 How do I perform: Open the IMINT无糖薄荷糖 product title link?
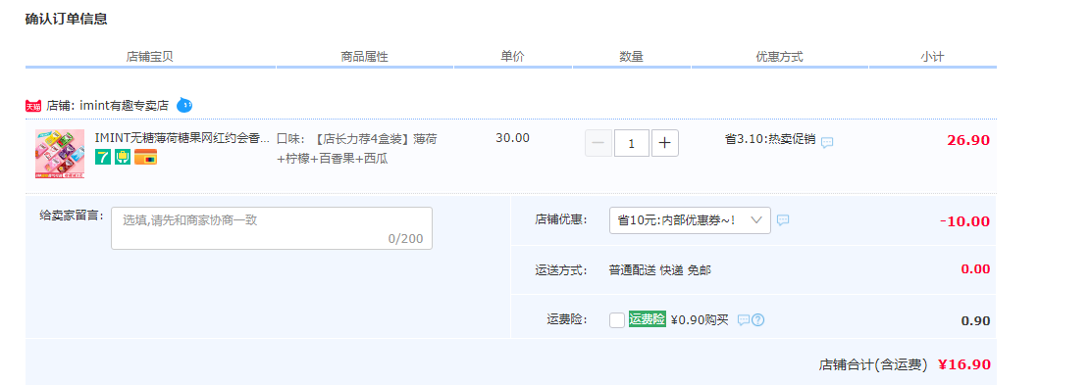coord(182,137)
